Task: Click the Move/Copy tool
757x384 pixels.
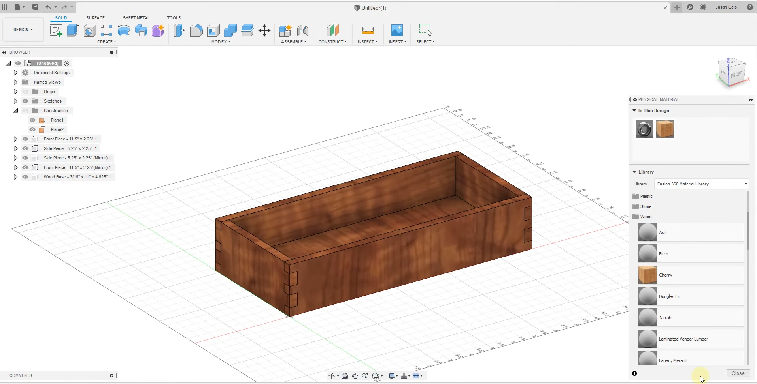Action: [x=264, y=30]
